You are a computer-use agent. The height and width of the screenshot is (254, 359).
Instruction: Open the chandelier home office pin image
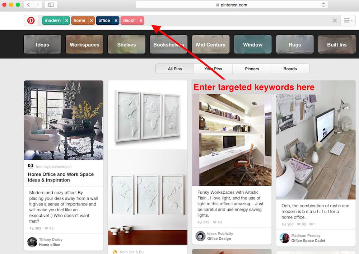64,120
